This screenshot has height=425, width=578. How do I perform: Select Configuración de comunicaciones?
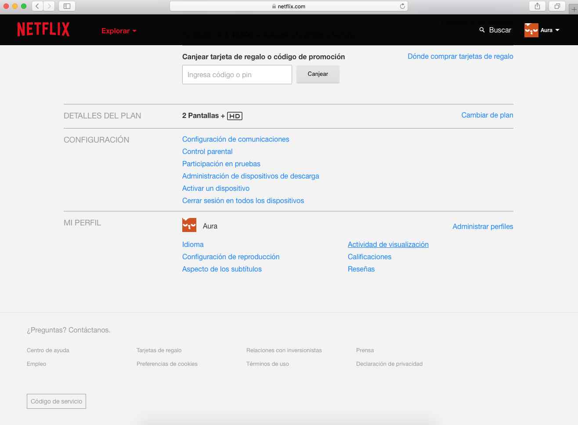click(235, 139)
